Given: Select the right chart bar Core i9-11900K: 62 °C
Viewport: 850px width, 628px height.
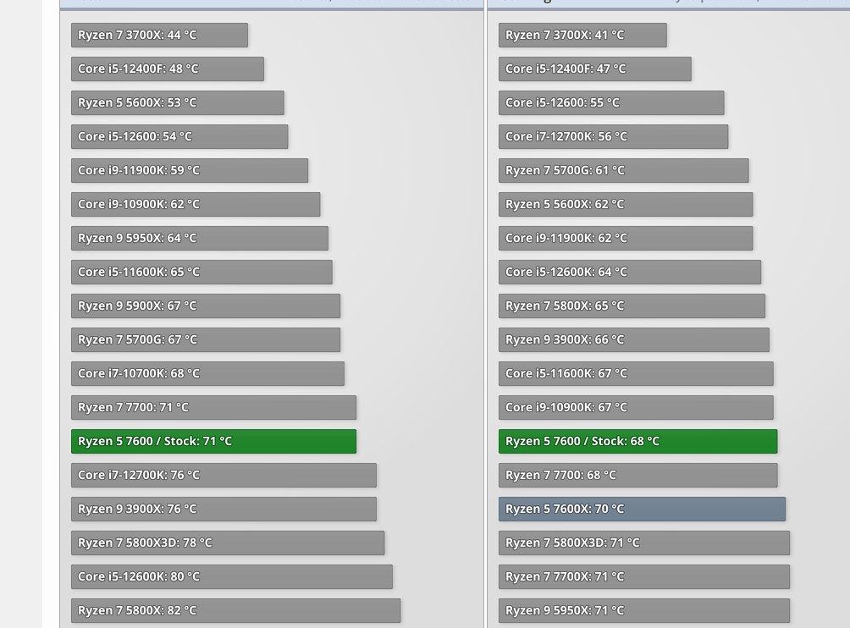Looking at the screenshot, I should click(x=626, y=238).
